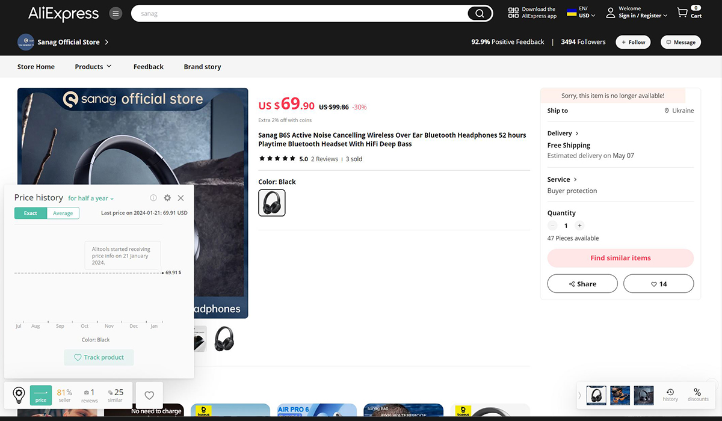Expand the Service details chevron

tap(575, 180)
